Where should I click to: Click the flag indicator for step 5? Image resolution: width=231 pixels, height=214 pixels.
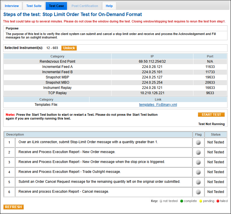(198, 182)
